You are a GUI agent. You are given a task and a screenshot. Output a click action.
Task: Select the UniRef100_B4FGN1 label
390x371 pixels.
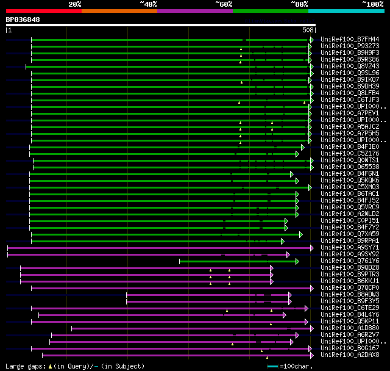(350, 174)
